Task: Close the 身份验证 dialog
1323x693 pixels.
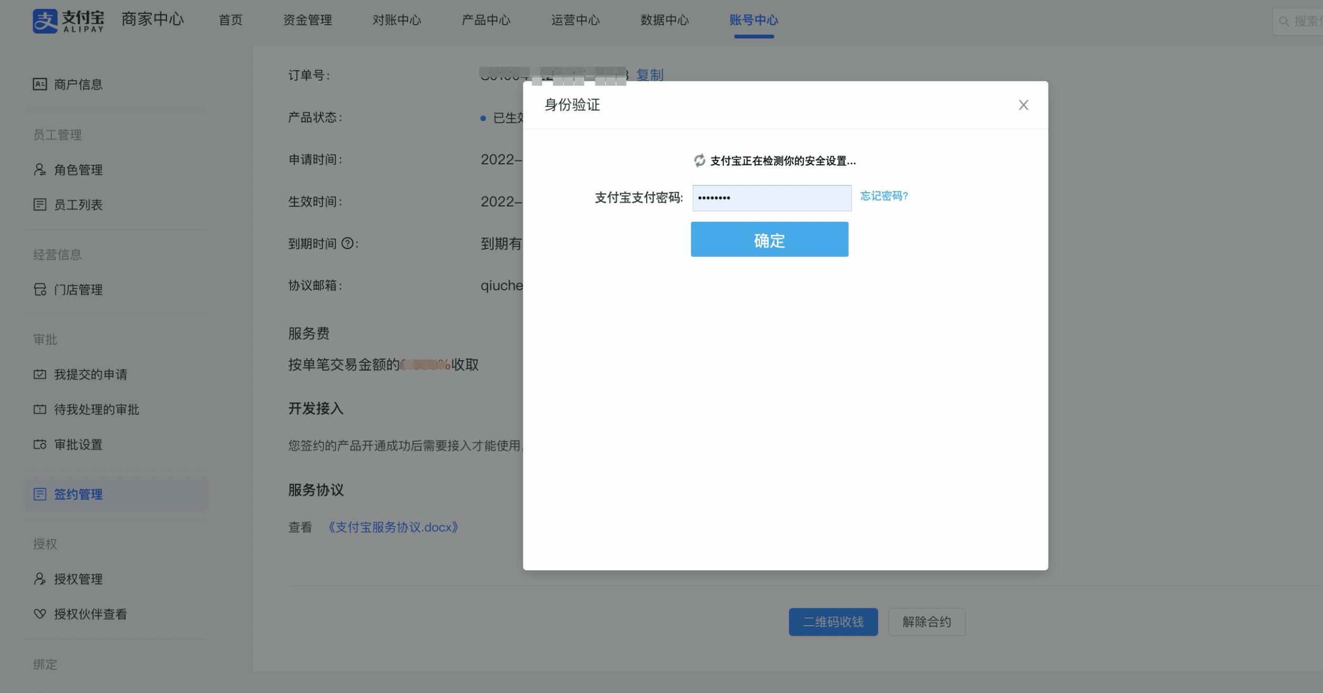Action: pos(1023,105)
